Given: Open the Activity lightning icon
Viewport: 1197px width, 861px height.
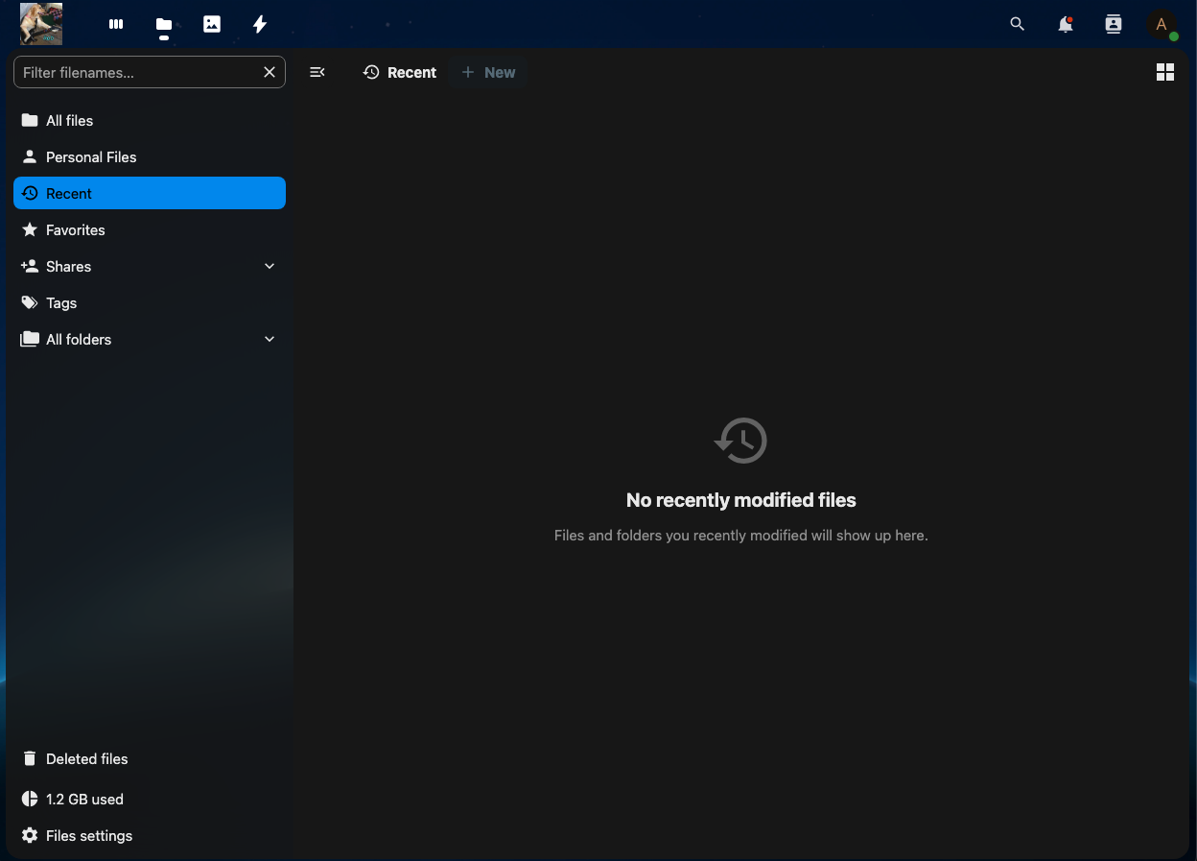Looking at the screenshot, I should point(260,25).
